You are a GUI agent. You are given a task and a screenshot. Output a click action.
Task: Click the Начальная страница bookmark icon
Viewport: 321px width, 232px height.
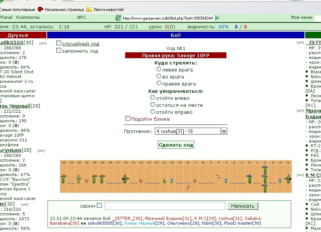point(40,10)
